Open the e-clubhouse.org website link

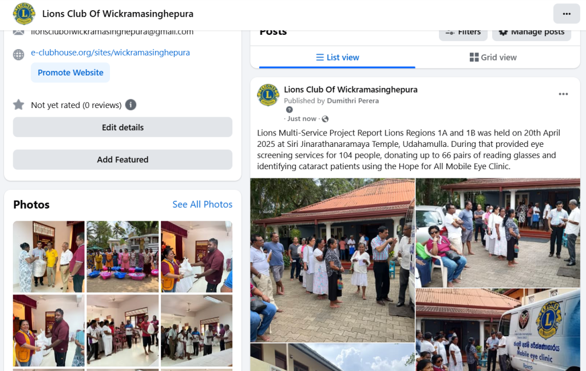(x=110, y=53)
